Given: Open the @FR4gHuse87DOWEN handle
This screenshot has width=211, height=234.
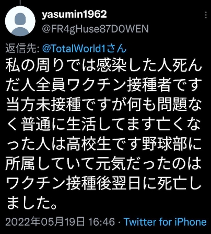Looking at the screenshot, I should click(x=95, y=29).
